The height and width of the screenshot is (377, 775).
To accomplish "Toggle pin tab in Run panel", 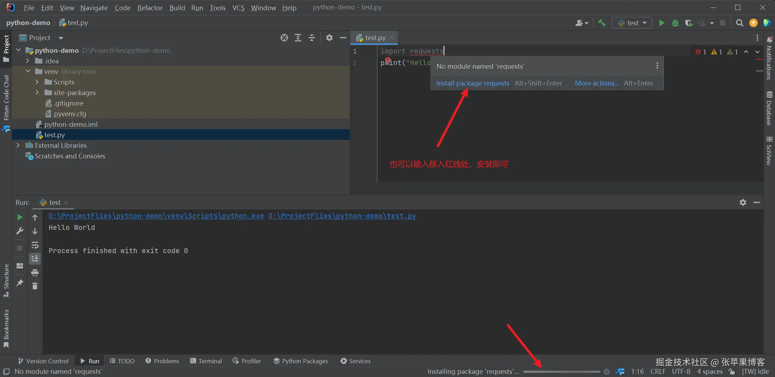I will coord(20,283).
